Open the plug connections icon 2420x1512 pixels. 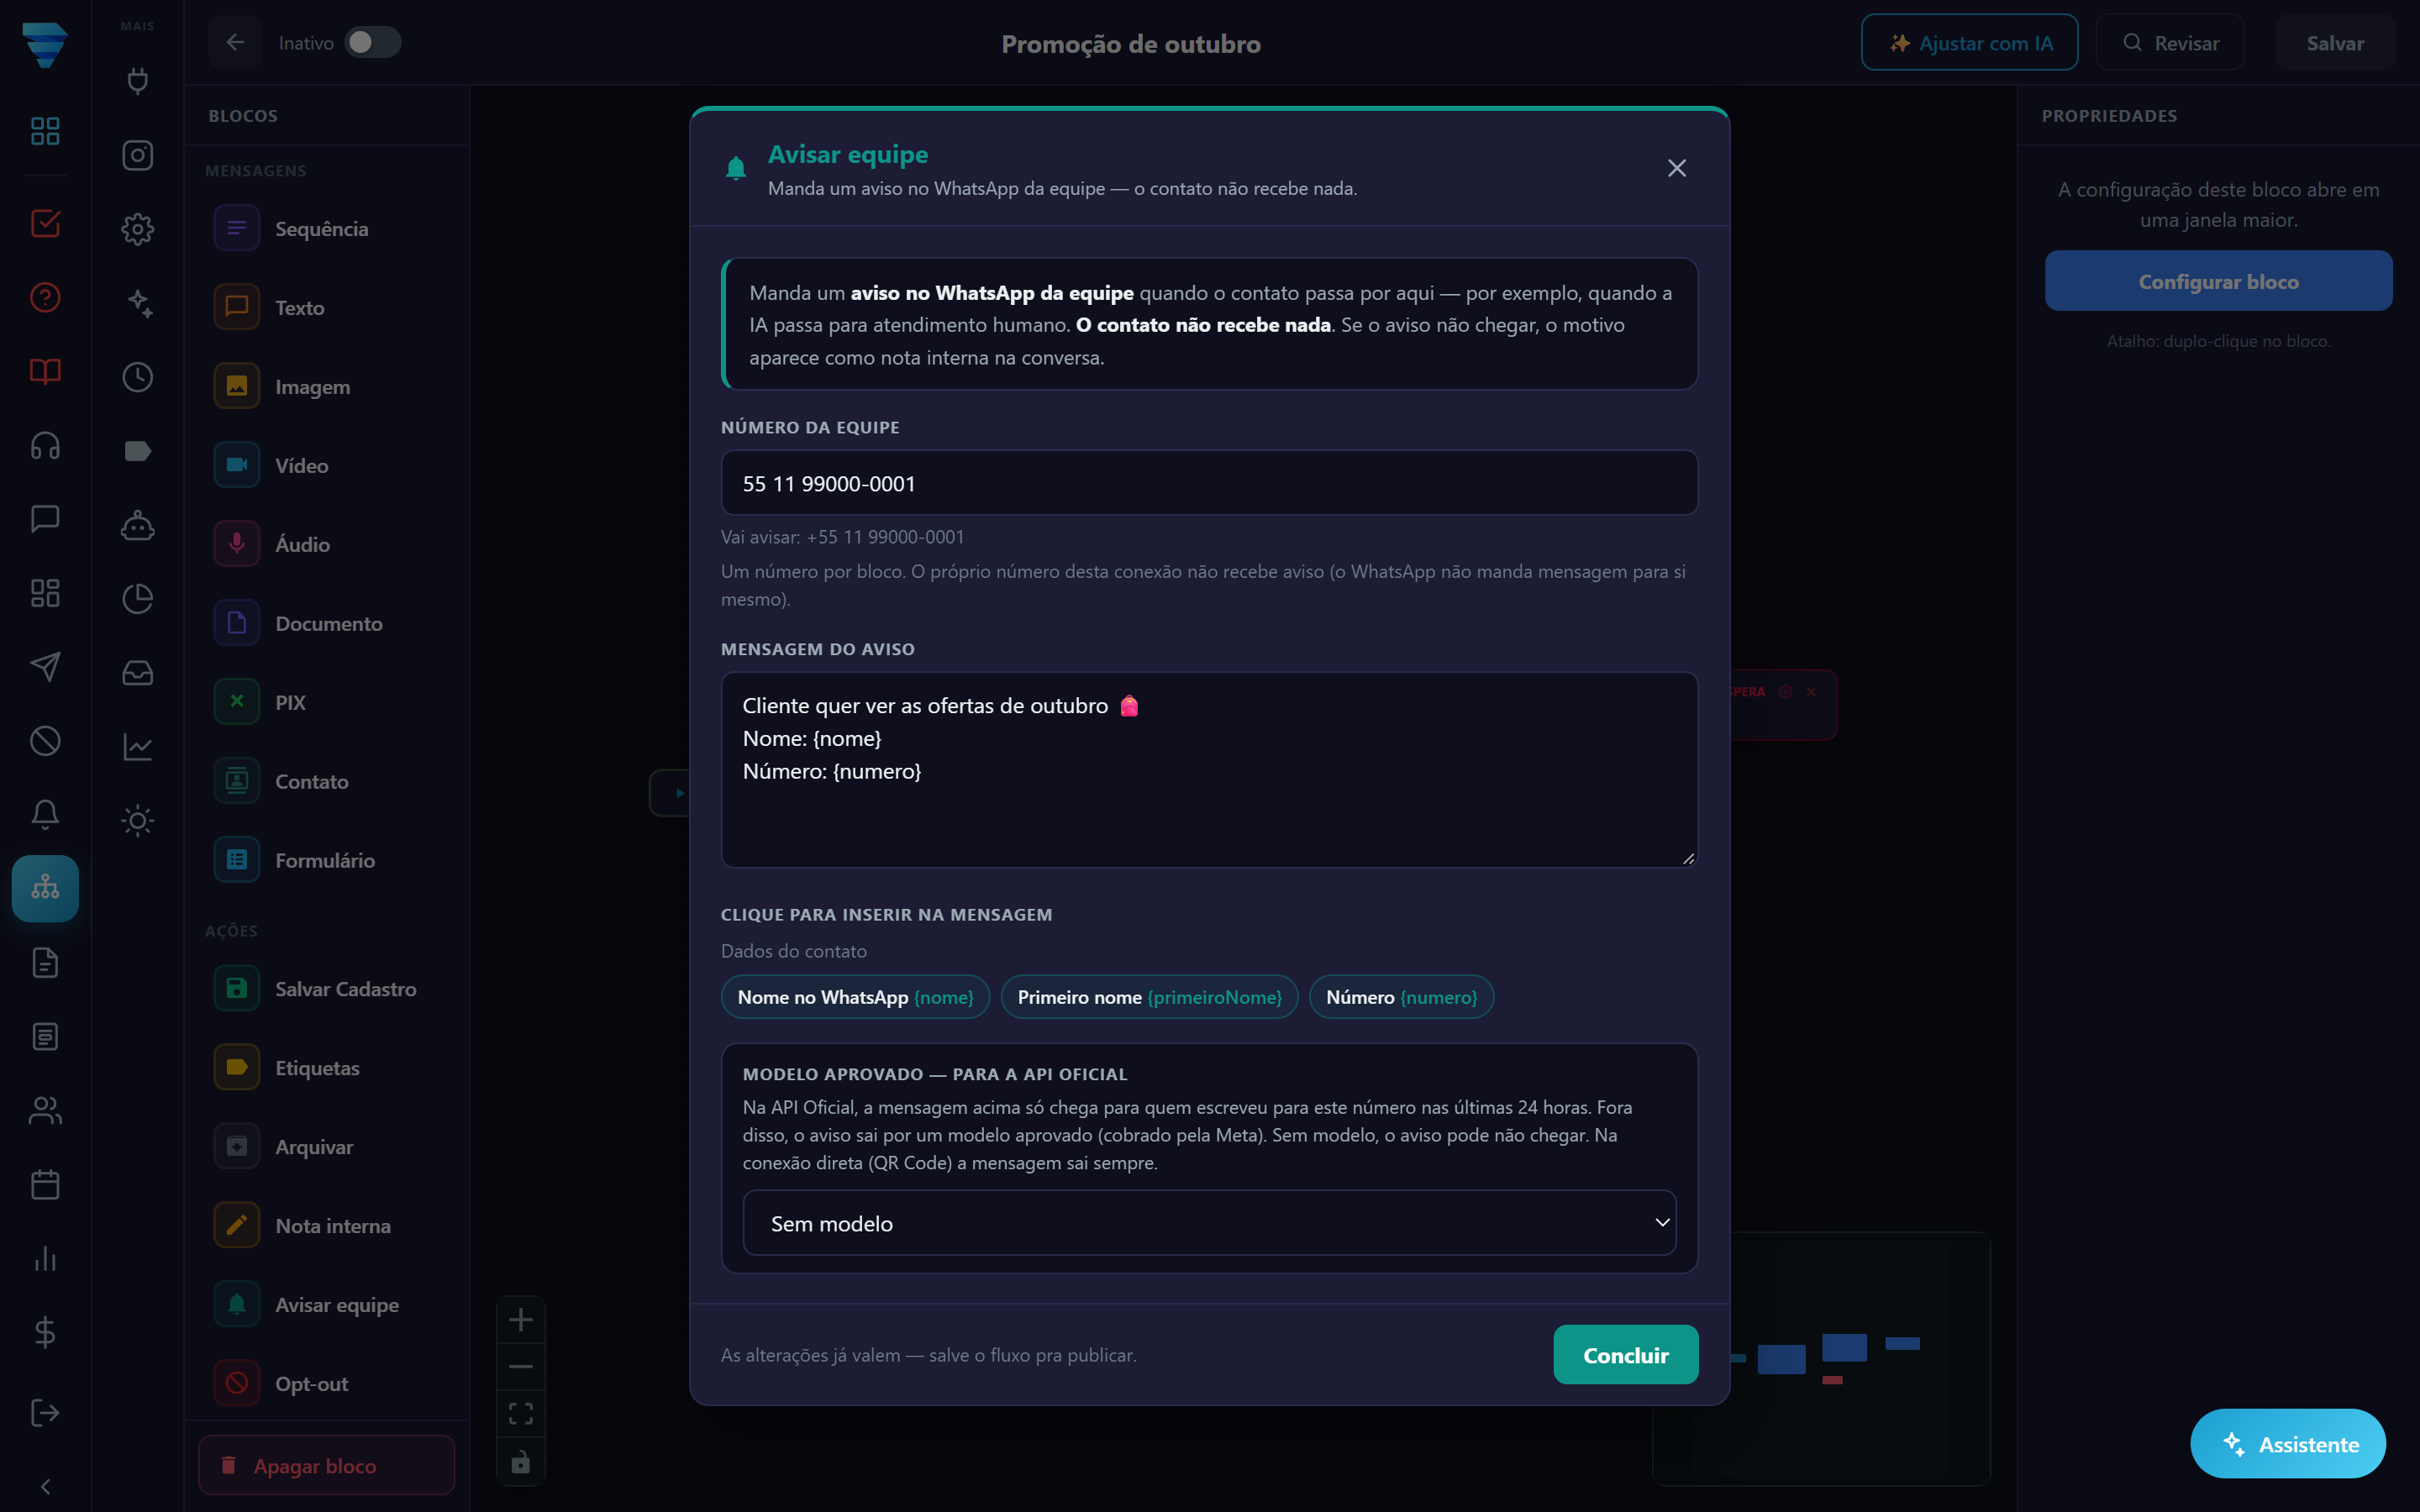point(137,81)
